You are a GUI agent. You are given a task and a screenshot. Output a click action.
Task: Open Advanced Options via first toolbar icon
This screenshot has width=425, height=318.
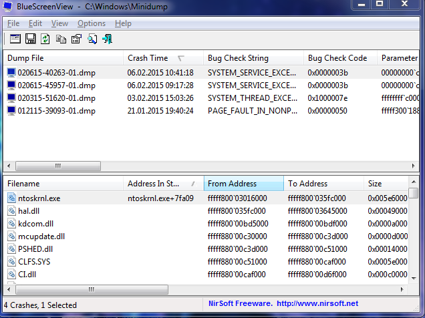[14, 39]
